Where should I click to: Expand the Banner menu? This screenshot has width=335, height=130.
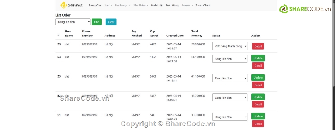pyautogui.click(x=187, y=5)
